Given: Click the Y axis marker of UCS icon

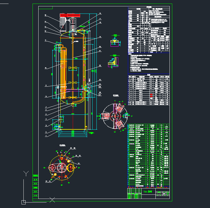Looking at the screenshot, I should (26, 173).
